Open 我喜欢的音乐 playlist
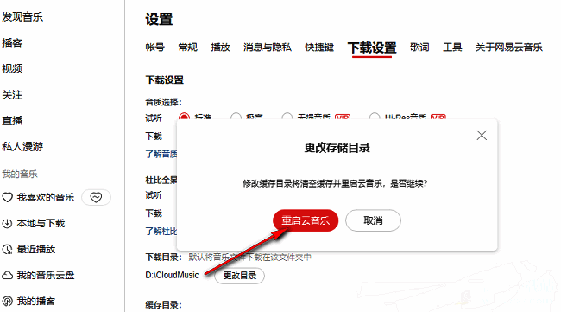This screenshot has height=312, width=561. 46,197
